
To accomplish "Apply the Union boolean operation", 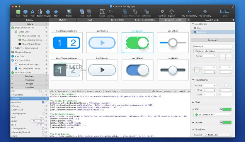I will click(x=125, y=13).
